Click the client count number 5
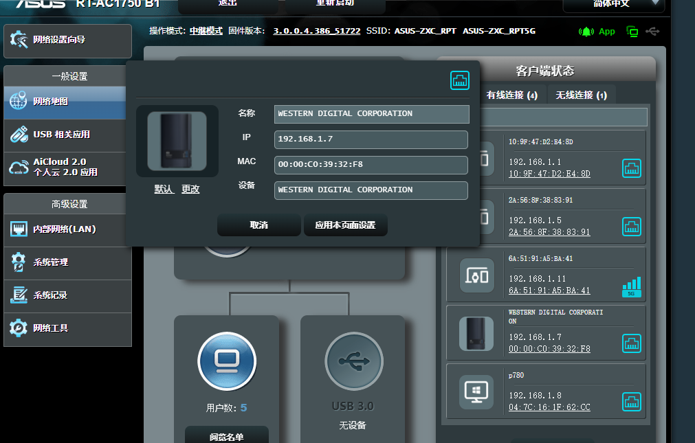 (x=243, y=408)
